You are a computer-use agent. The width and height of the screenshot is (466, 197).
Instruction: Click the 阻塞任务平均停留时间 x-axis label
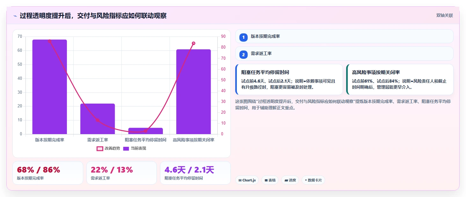click(146, 140)
